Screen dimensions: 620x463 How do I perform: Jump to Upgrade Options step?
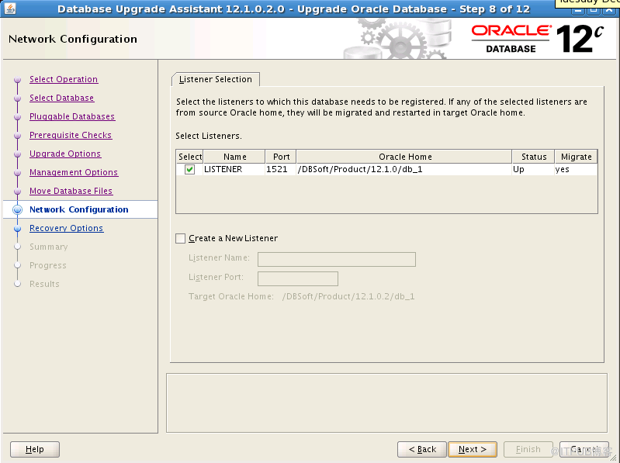[65, 154]
